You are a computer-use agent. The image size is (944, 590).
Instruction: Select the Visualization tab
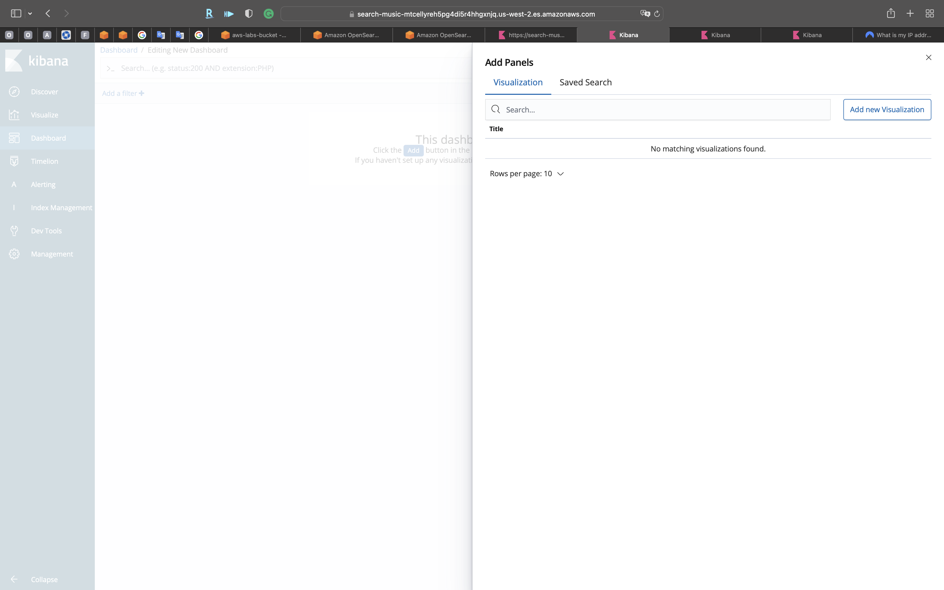tap(518, 82)
